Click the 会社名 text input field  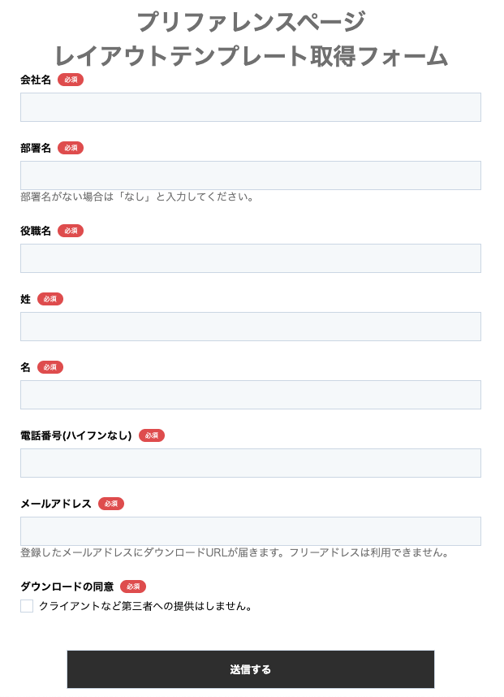click(250, 107)
